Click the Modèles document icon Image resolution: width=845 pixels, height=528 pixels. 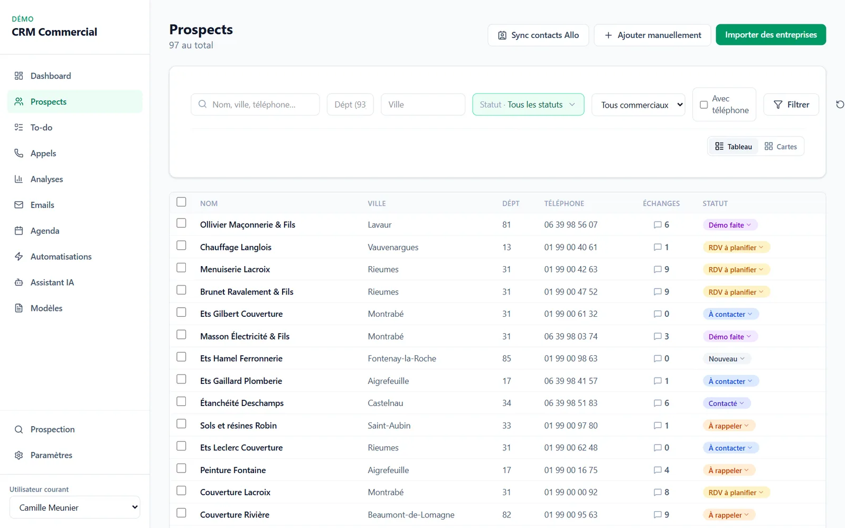pyautogui.click(x=19, y=308)
